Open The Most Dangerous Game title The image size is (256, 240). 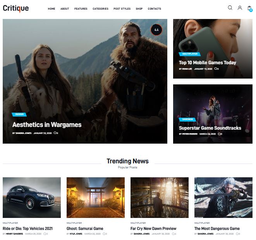[217, 228]
